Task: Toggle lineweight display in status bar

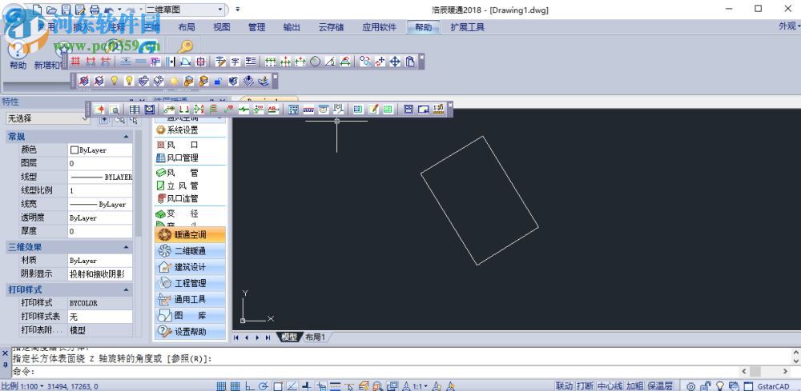Action: pyautogui.click(x=335, y=386)
